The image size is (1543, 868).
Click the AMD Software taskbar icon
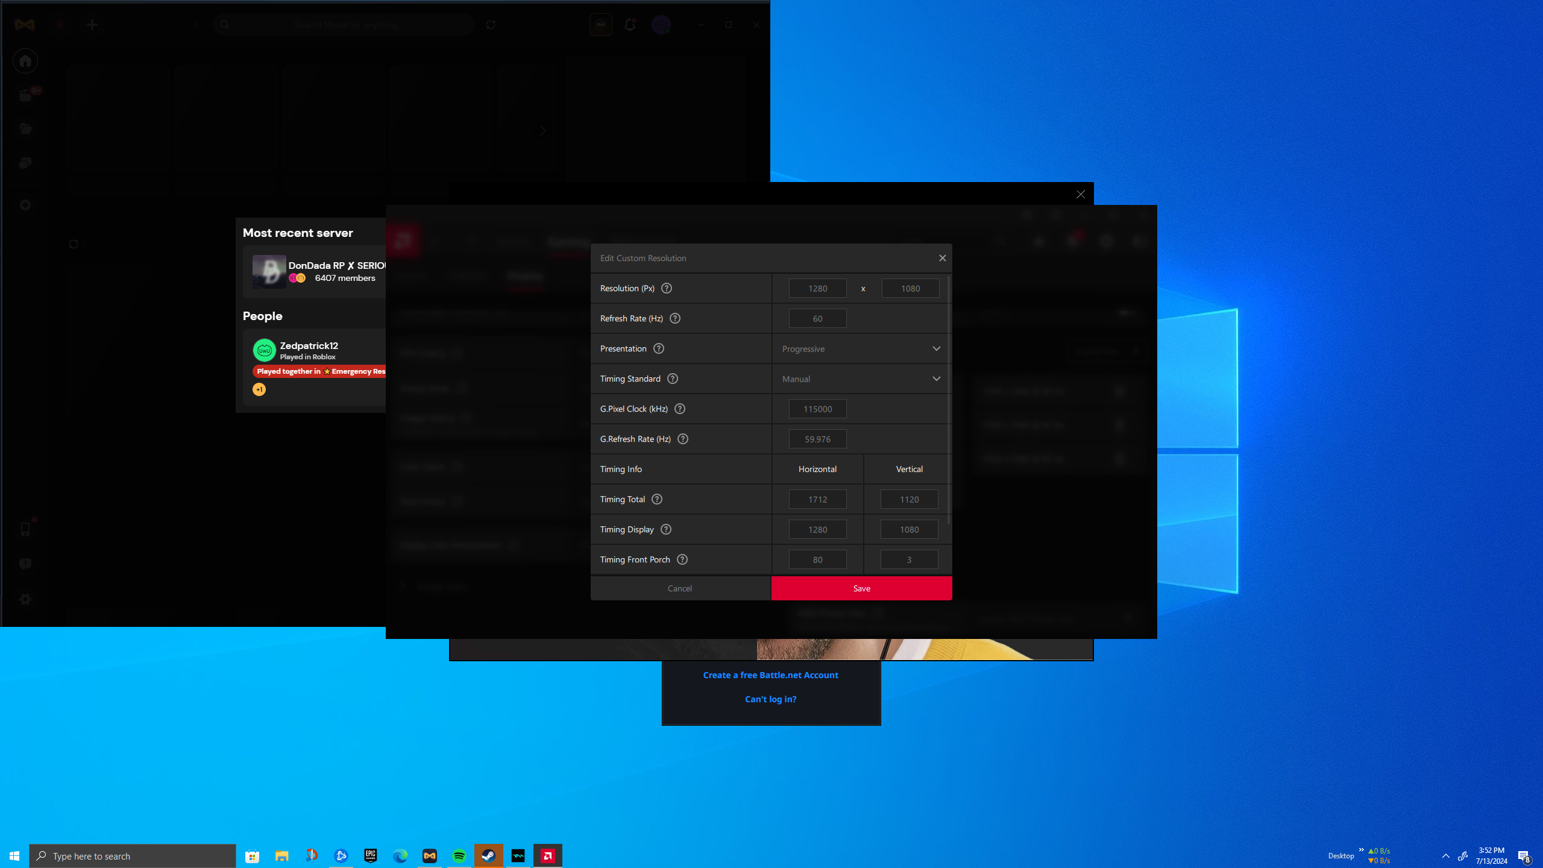coord(547,856)
